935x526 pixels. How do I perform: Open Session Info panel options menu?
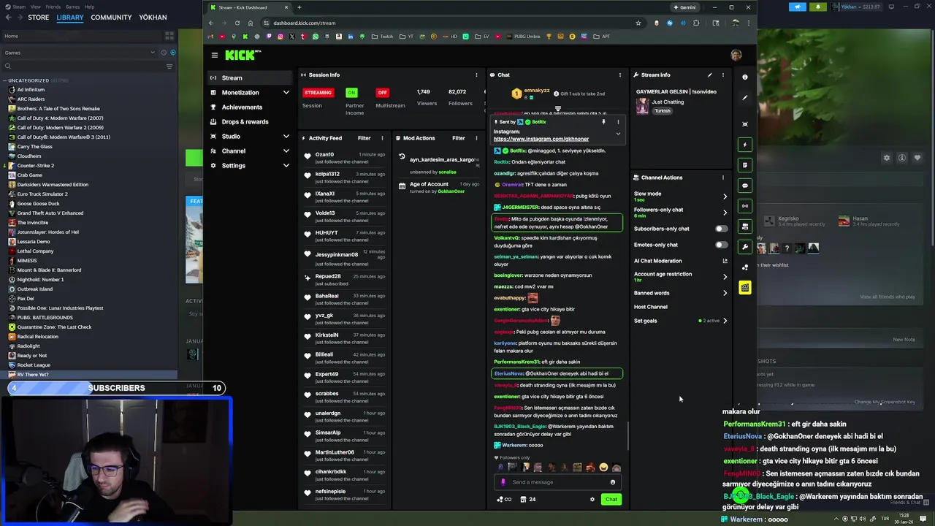click(476, 75)
